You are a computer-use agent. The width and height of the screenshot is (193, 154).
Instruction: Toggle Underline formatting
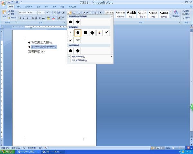(x=27, y=18)
